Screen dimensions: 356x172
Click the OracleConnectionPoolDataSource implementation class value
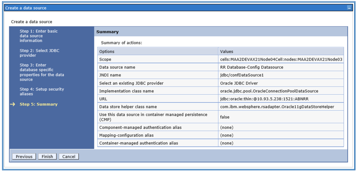coord(269,91)
